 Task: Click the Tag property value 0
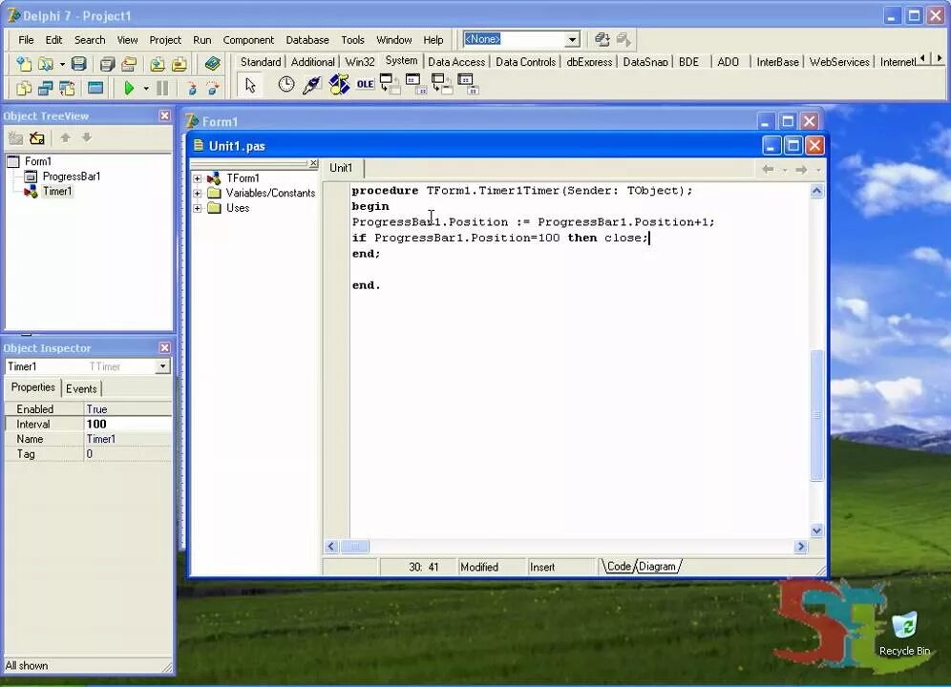[x=127, y=454]
